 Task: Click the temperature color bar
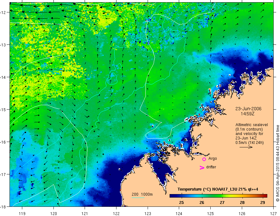(x=218, y=196)
